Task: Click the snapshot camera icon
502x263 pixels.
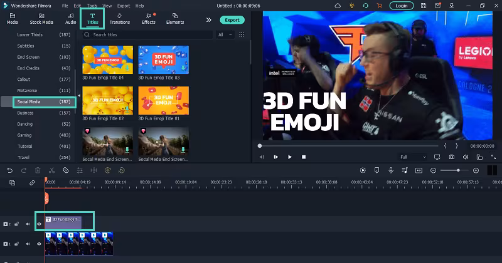Action: (451, 157)
